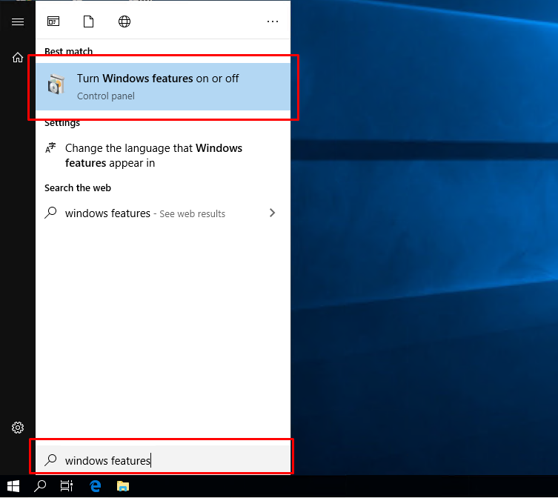Open Task View from the taskbar
This screenshot has height=498, width=558.
[67, 486]
